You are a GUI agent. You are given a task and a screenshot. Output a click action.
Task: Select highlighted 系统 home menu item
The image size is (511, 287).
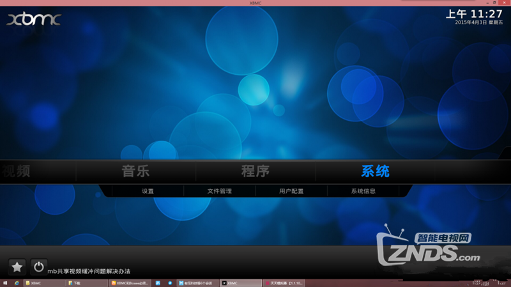tap(376, 171)
